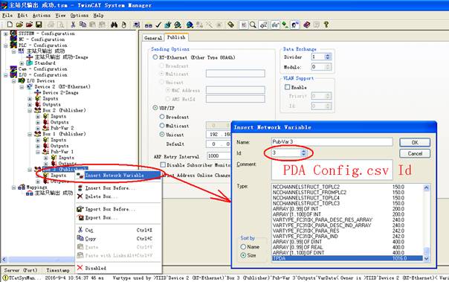Image resolution: width=449 pixels, height=282 pixels.
Task: Select Sort by Name radio option
Action: pyautogui.click(x=243, y=247)
